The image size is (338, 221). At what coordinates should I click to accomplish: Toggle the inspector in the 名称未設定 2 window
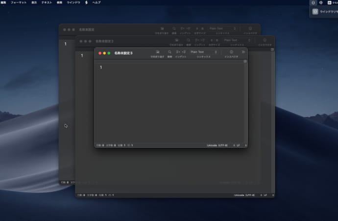265,40
